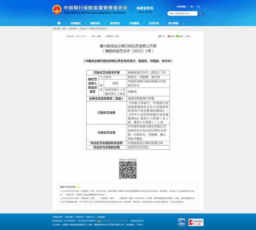256x230 pixels.
Task: Open the 京ICP备19014889号 link
Action: pyautogui.click(x=86, y=221)
